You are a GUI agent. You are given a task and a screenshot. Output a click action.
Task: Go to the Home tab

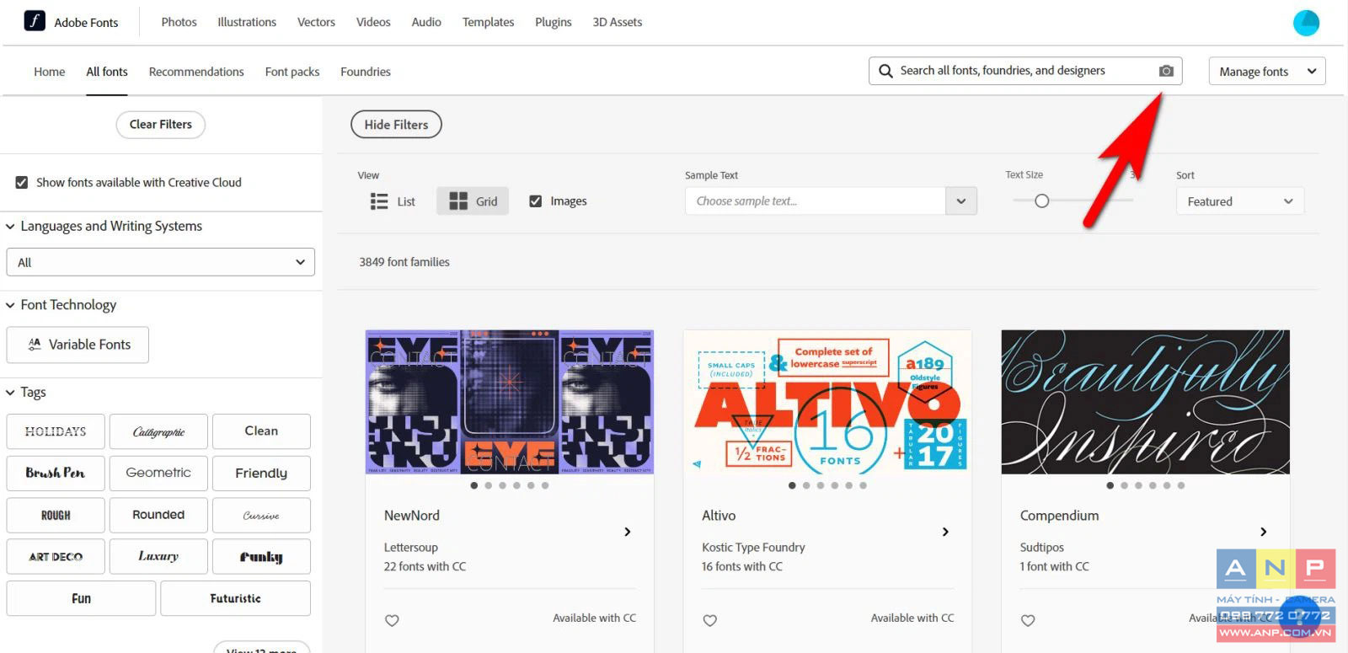tap(49, 72)
